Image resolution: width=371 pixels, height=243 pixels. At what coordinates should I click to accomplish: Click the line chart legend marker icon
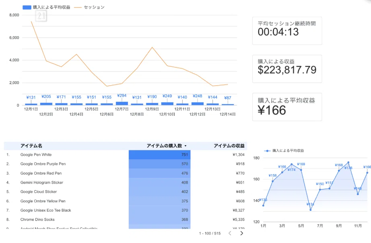coord(267,151)
